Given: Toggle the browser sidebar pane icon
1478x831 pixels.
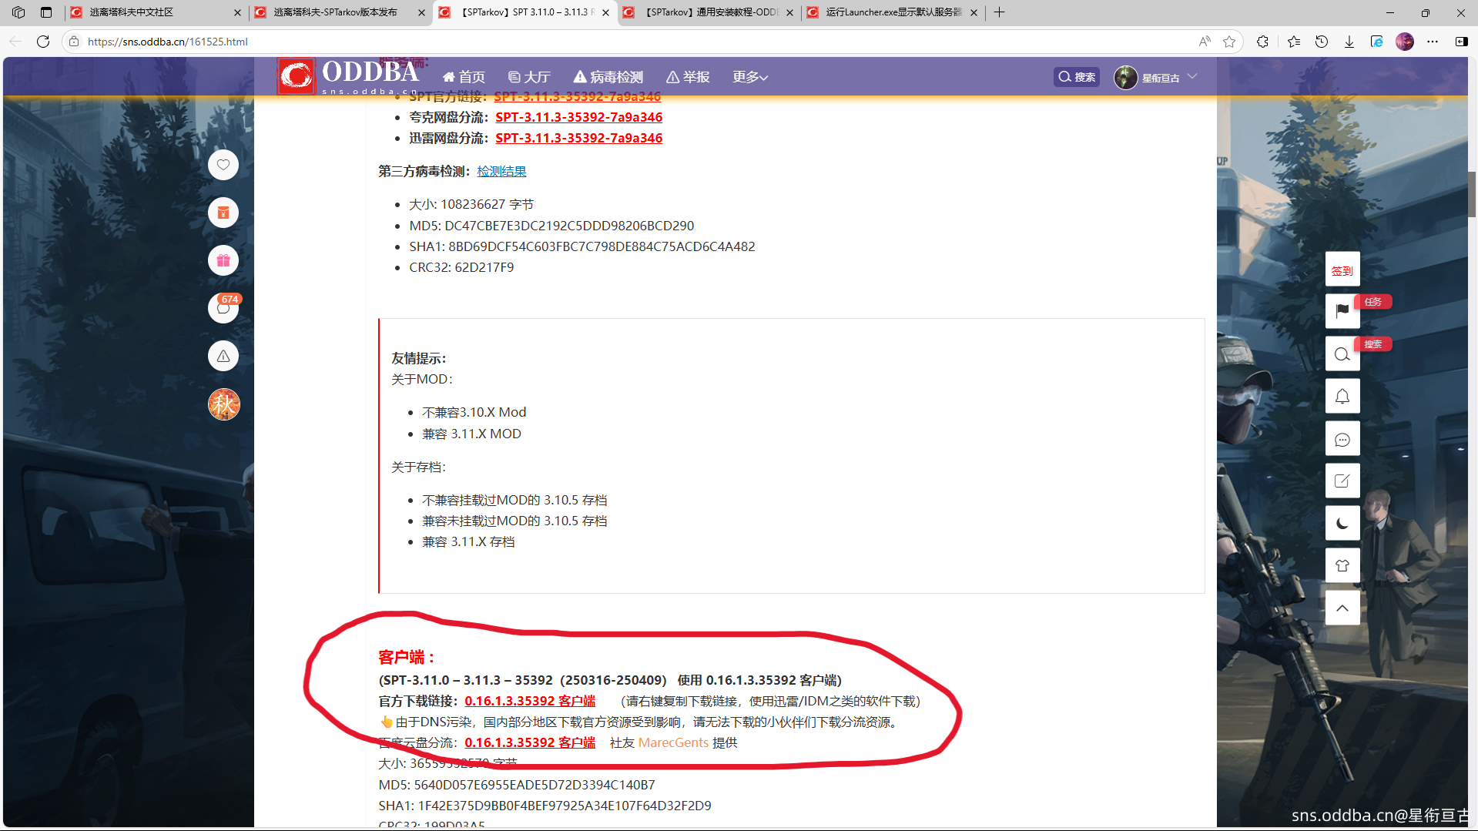Looking at the screenshot, I should click(x=1461, y=42).
